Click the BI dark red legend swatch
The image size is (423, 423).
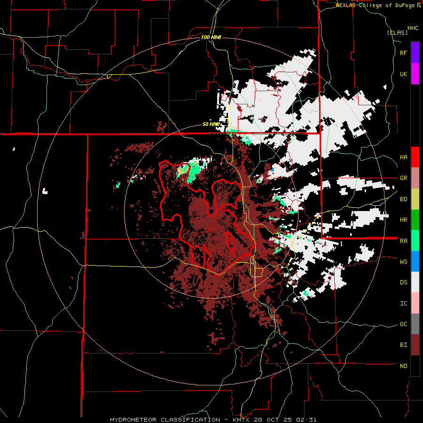[415, 345]
